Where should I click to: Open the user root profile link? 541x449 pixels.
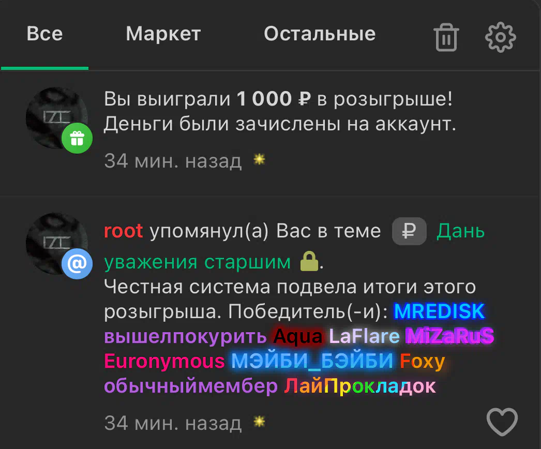124,231
